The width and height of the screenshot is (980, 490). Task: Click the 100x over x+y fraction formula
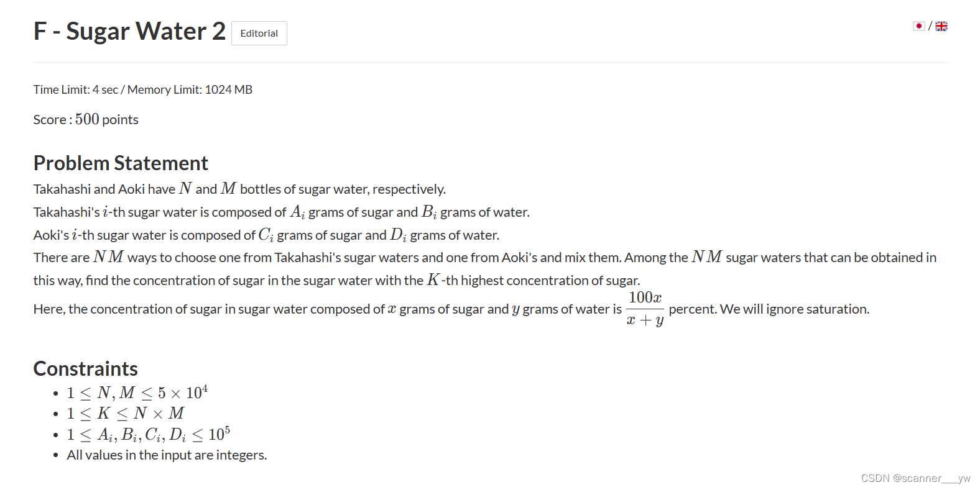[645, 309]
